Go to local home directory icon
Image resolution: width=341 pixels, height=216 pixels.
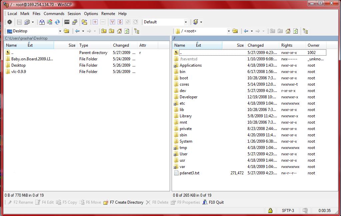coord(119,31)
